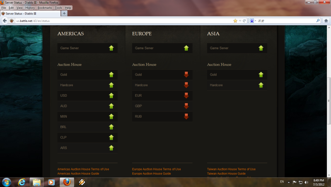Click the Americas Game Server green arrow
Image resolution: width=331 pixels, height=187 pixels.
(x=111, y=48)
